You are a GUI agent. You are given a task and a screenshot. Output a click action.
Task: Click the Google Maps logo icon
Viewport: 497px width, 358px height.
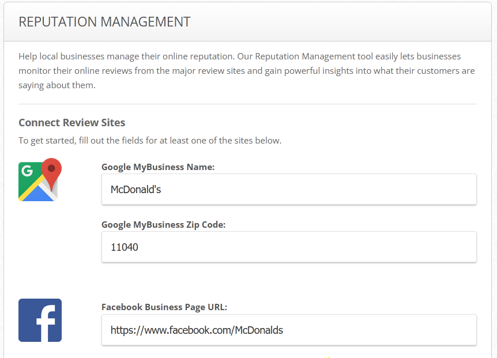[40, 180]
